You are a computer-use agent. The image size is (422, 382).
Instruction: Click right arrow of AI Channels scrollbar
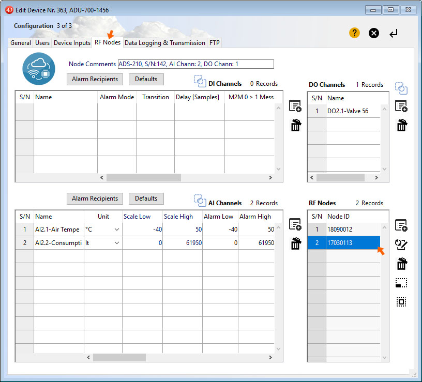click(x=270, y=358)
